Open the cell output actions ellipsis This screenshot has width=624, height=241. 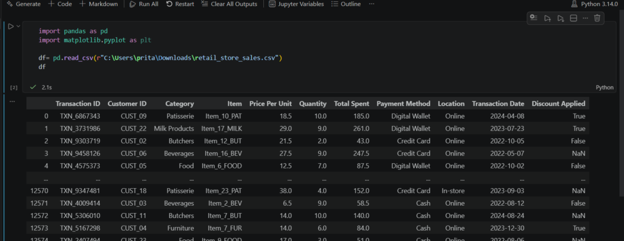pyautogui.click(x=12, y=102)
